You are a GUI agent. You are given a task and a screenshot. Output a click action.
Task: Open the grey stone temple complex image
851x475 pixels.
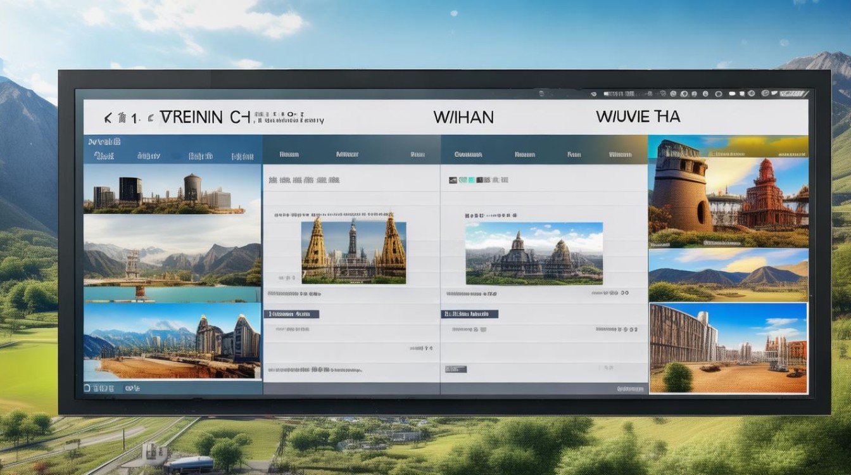click(x=534, y=253)
